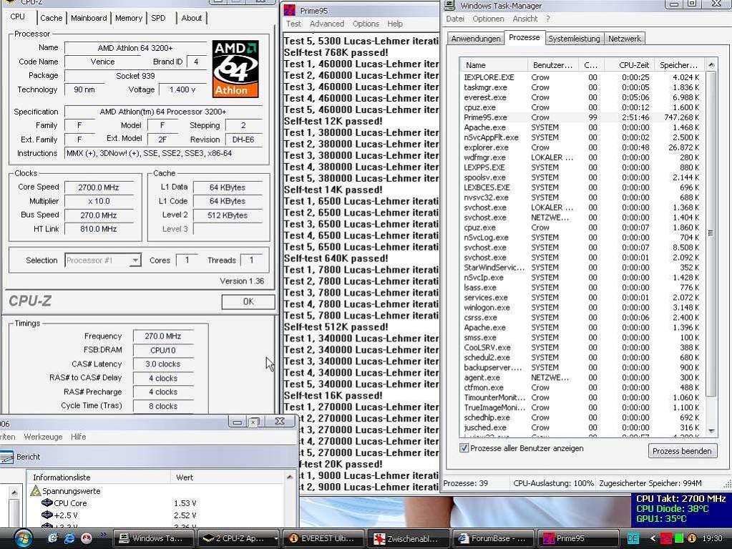The height and width of the screenshot is (549, 732).
Task: Click the Bericht icon in EVEREST toolbar
Action: pos(6,457)
